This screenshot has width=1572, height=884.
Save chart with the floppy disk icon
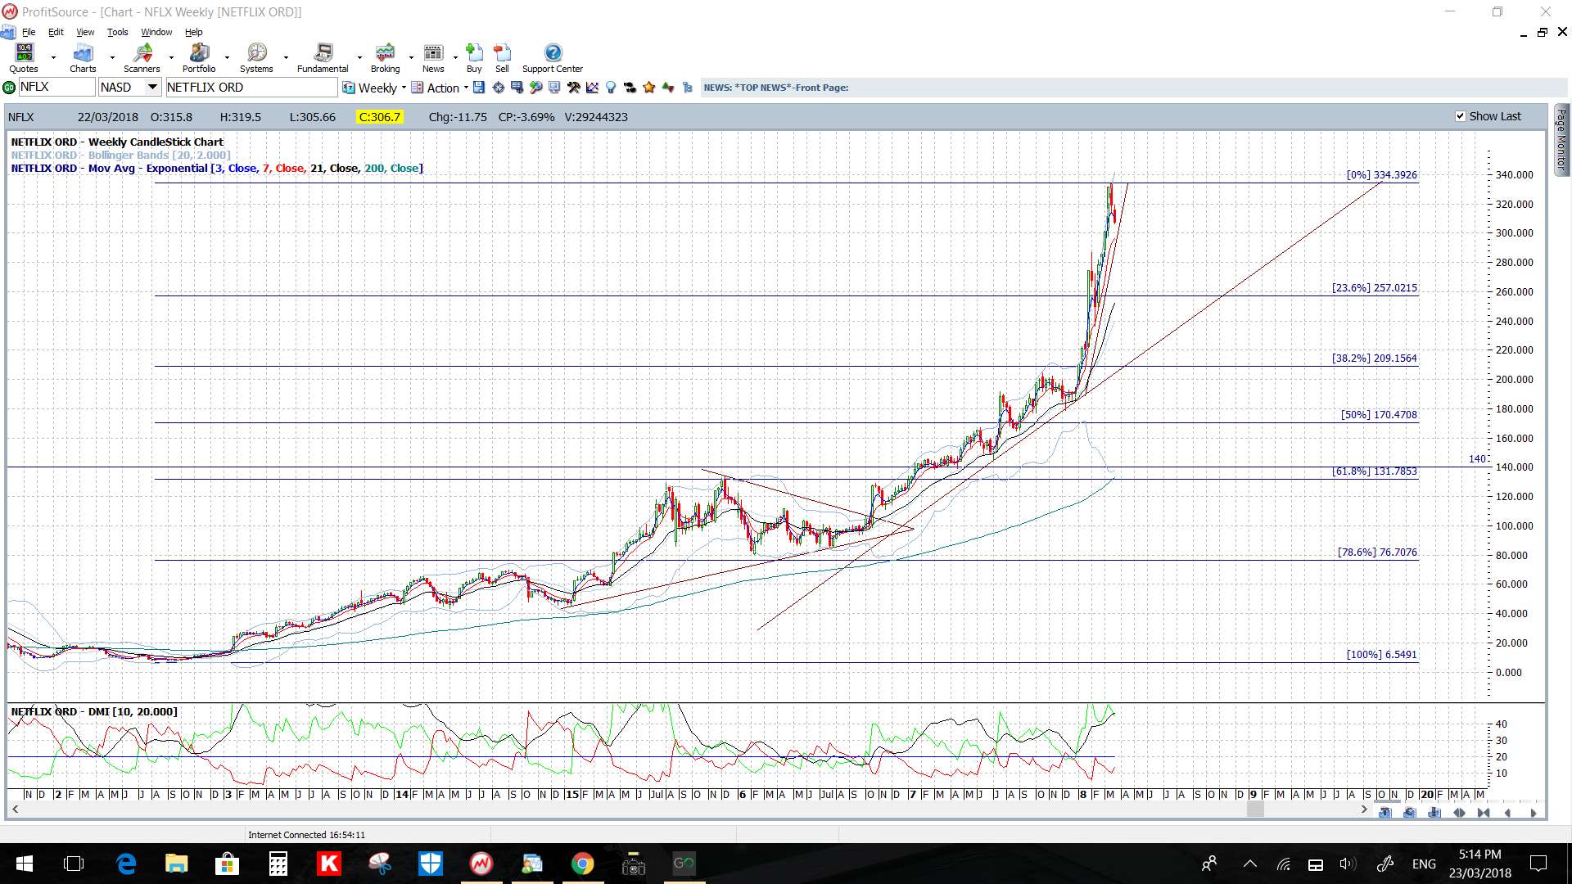pyautogui.click(x=479, y=88)
